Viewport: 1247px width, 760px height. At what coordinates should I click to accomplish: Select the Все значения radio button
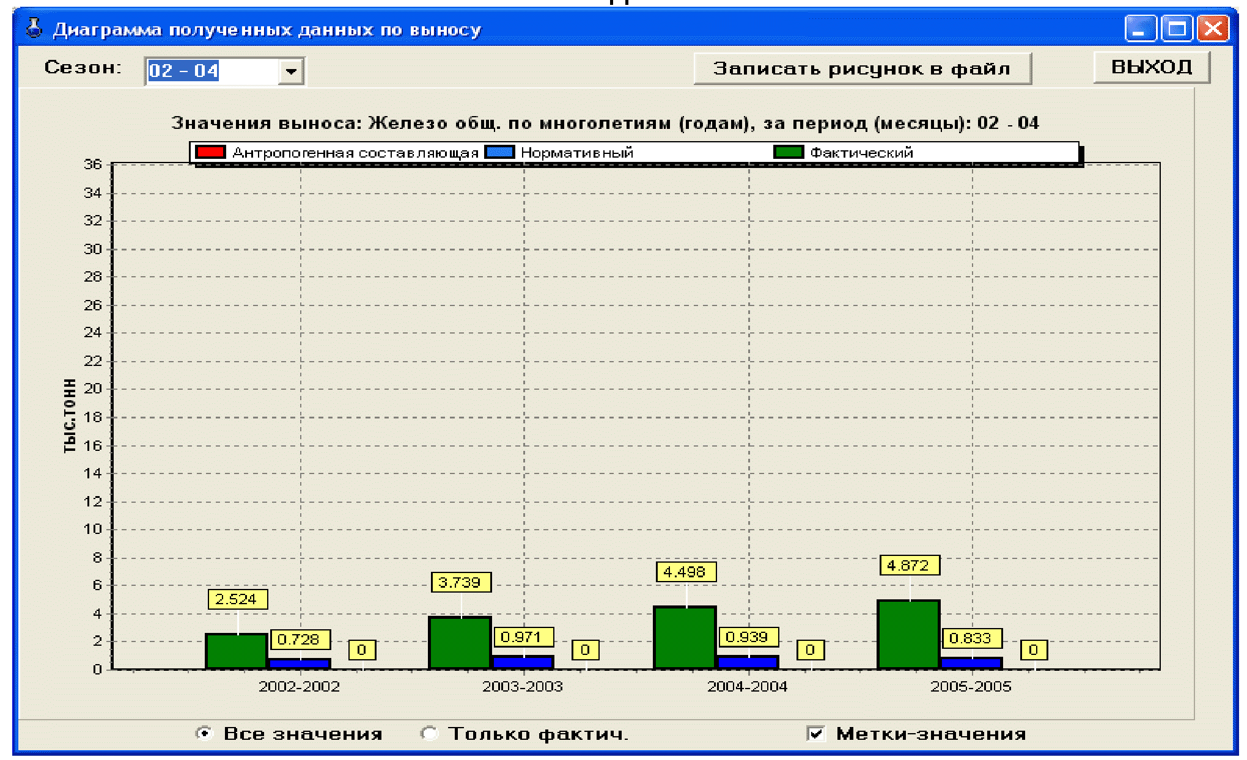point(204,733)
